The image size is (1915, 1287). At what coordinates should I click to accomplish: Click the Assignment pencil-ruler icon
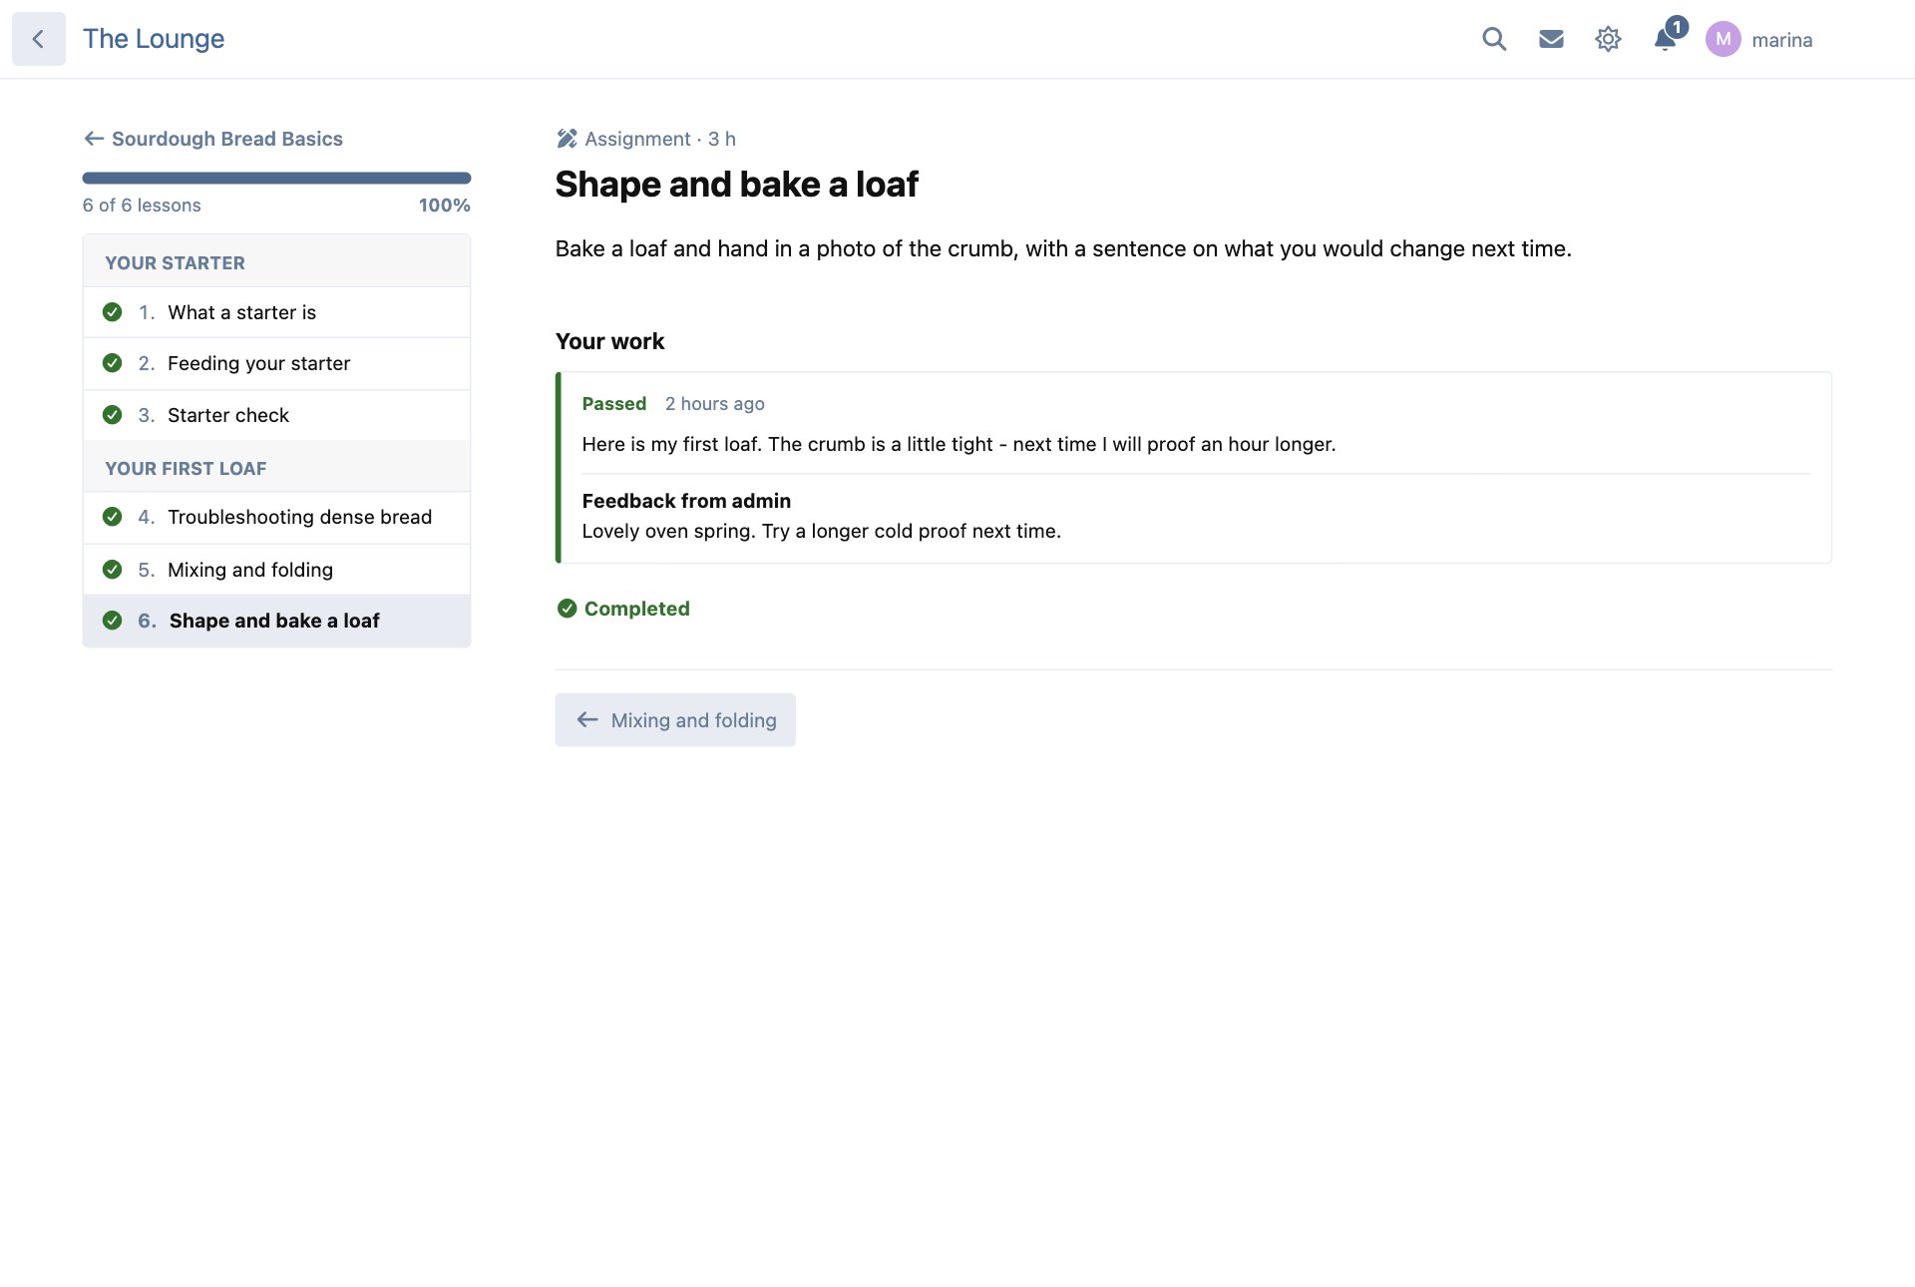point(567,139)
